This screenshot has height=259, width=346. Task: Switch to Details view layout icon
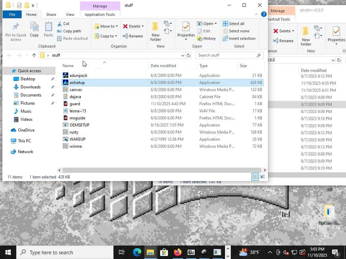point(255,177)
